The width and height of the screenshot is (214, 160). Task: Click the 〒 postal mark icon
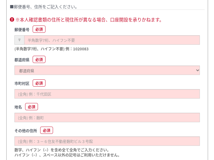point(19,40)
